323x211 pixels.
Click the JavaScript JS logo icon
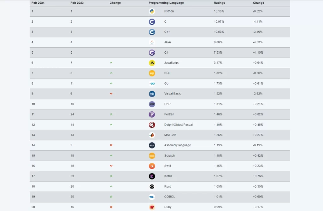[x=152, y=63]
